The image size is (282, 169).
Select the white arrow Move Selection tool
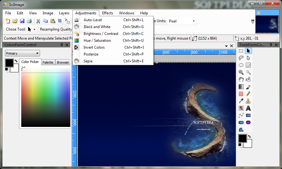(248, 58)
